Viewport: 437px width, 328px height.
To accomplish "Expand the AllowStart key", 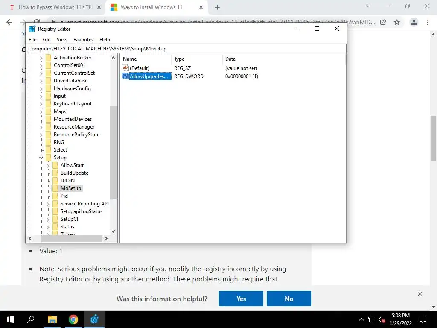I will (x=48, y=165).
